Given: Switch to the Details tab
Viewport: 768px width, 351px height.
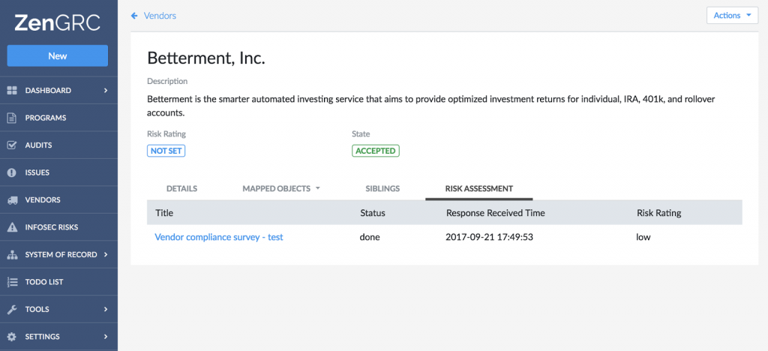Looking at the screenshot, I should [181, 189].
